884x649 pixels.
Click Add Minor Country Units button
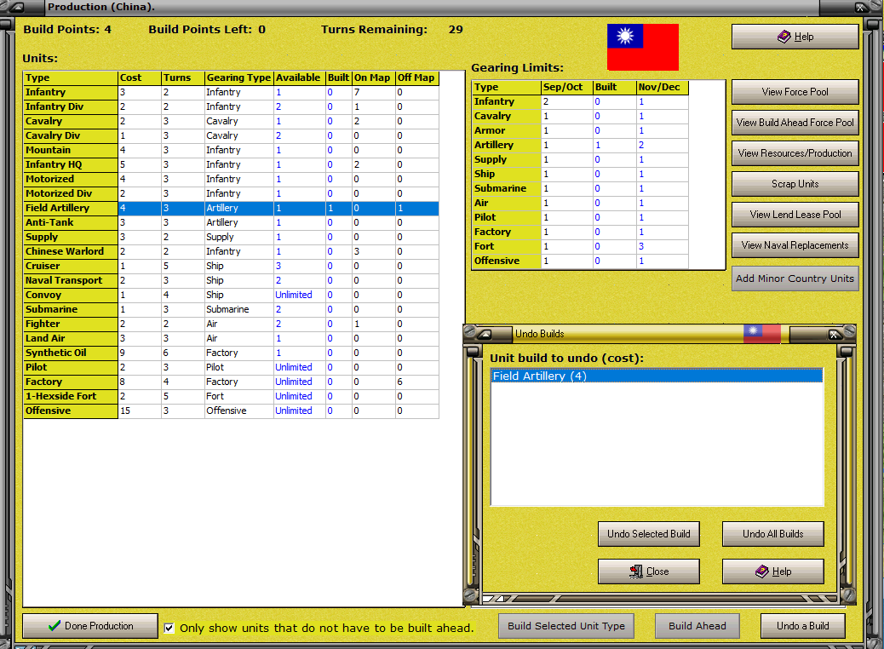click(x=795, y=279)
